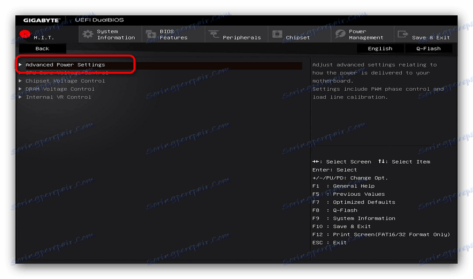Click the 'ESC : Exit' help line
Viewport: 473px width, 279px height.
329,243
